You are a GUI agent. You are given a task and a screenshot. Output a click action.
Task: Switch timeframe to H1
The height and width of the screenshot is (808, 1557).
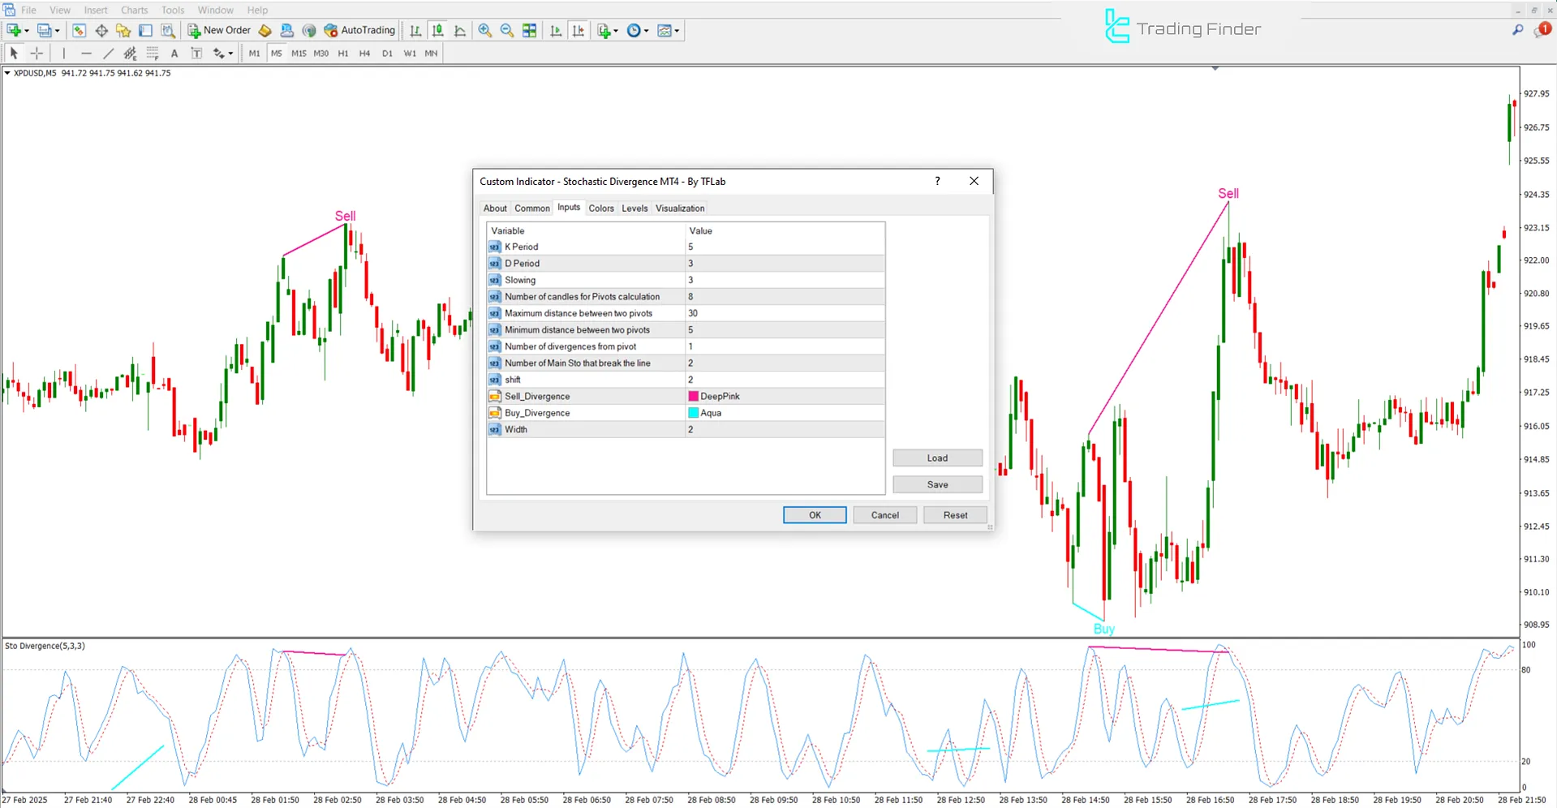click(342, 53)
